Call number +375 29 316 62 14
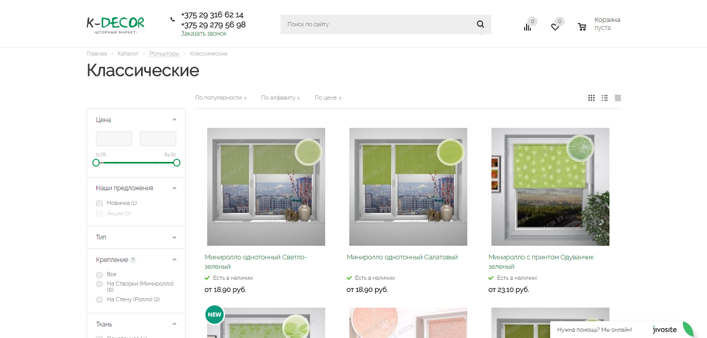 point(212,15)
